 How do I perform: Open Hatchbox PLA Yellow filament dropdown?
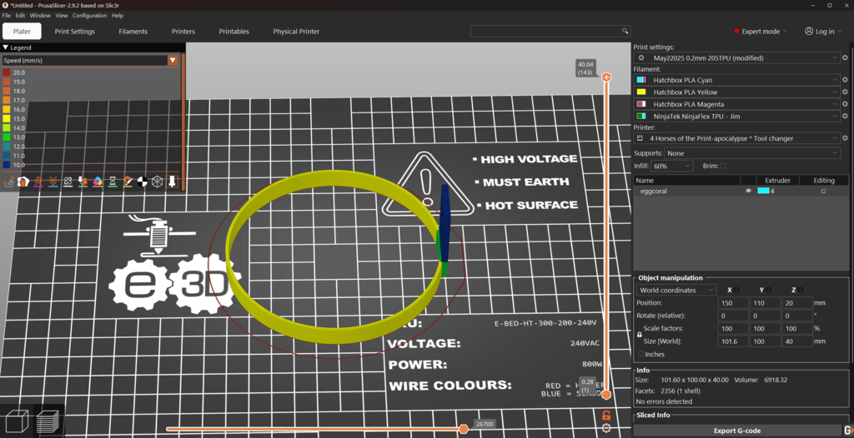737,92
